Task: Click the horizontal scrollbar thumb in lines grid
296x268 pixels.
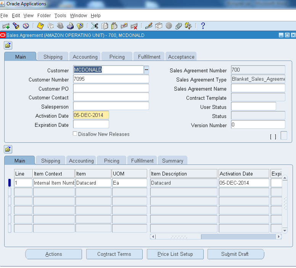Action: [179, 236]
